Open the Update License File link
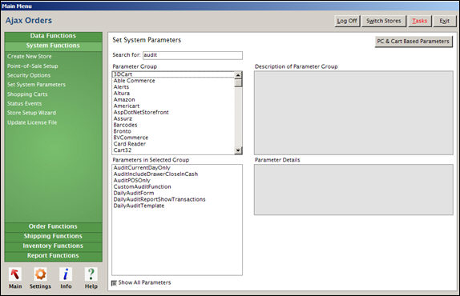The width and height of the screenshot is (460, 296). (x=32, y=122)
